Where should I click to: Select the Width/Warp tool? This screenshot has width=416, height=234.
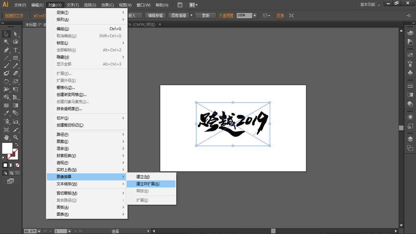pyautogui.click(x=6, y=89)
